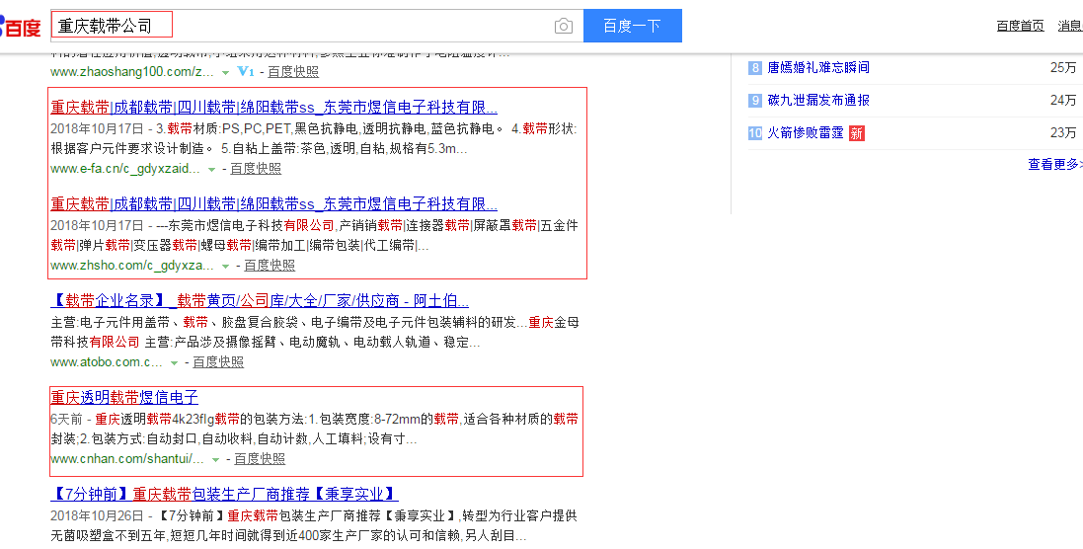Expand dropdown arrow next to www.atobo.com.c URL
1083x549 pixels.
[x=174, y=362]
